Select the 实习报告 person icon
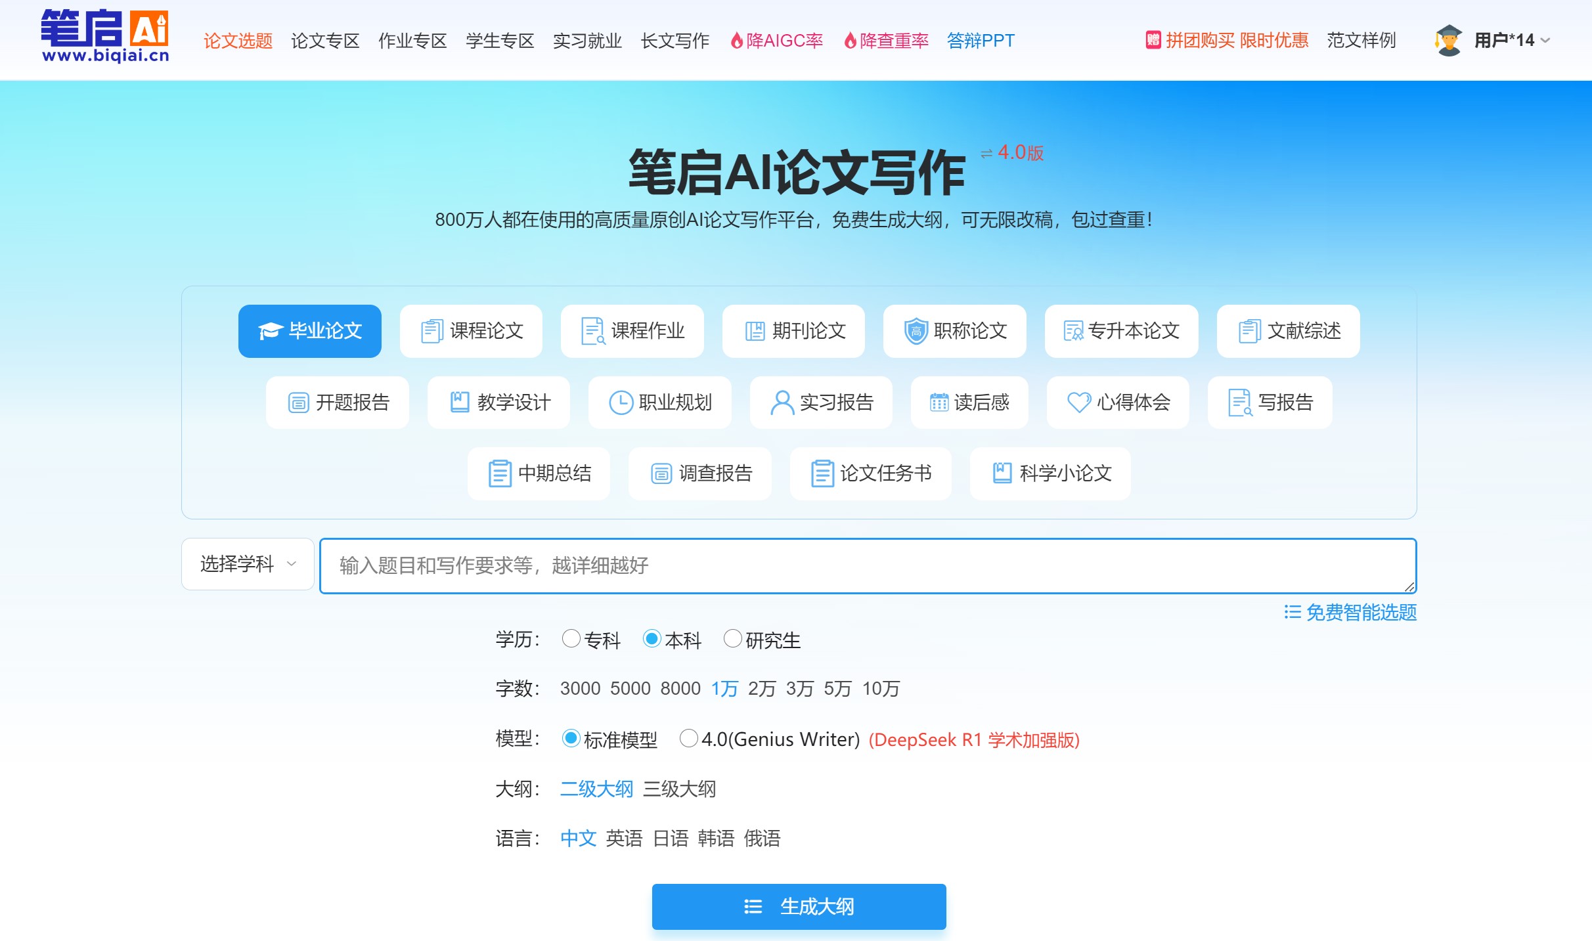Viewport: 1592px width, 941px height. tap(781, 403)
